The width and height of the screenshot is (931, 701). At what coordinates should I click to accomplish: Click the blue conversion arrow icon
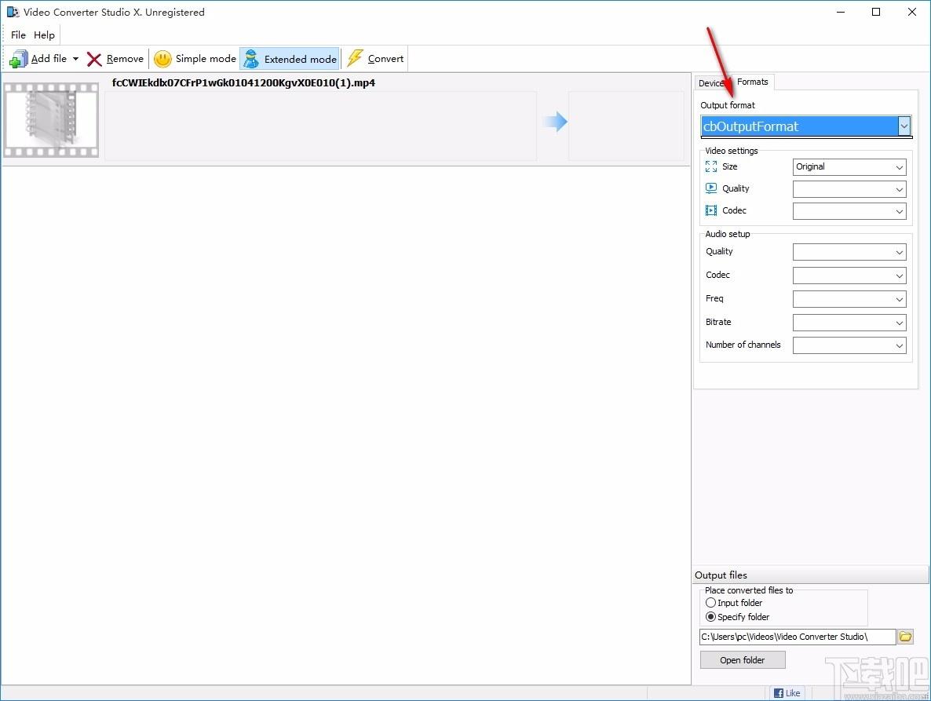tap(555, 122)
